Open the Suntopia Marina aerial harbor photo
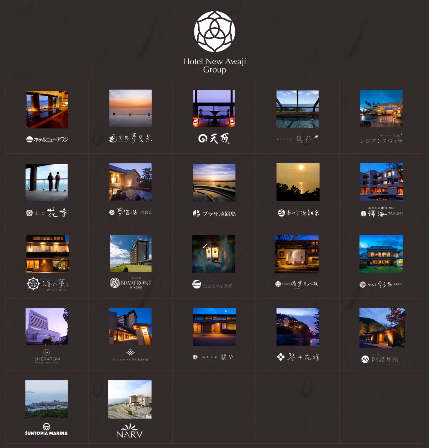Screen dimensions: 429x448 point(47,399)
